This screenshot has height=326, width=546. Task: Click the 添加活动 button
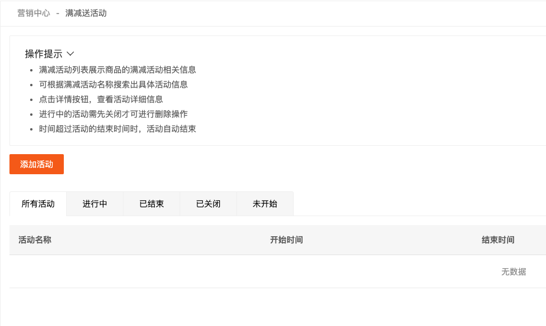(37, 164)
